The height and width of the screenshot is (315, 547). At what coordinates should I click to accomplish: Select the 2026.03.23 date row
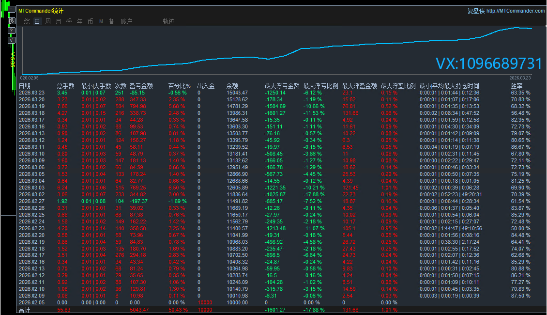pyautogui.click(x=31, y=93)
